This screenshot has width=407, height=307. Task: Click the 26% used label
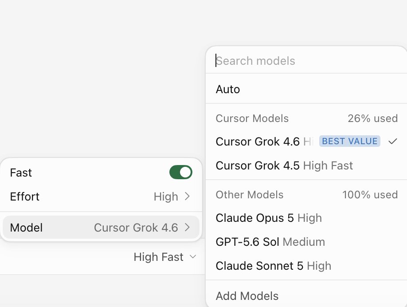tap(373, 118)
